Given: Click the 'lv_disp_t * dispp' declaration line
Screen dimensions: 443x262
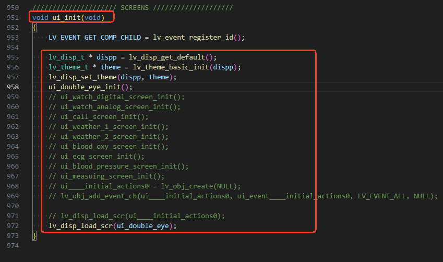Looking at the screenshot, I should pos(133,57).
